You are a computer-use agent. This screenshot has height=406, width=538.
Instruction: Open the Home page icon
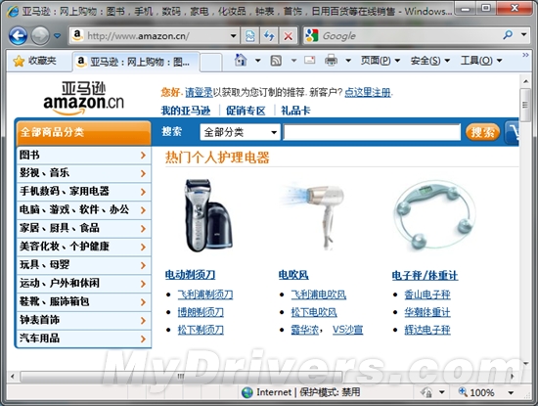tap(241, 61)
